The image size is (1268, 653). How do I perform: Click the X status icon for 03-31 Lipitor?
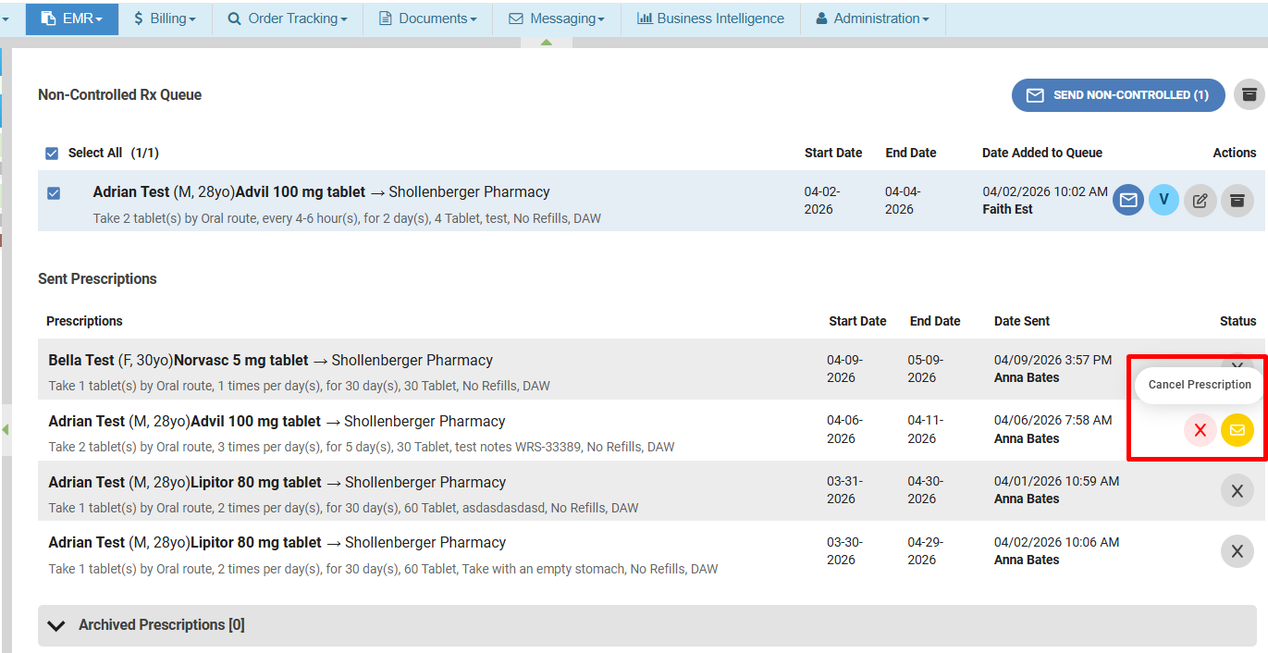[1237, 490]
